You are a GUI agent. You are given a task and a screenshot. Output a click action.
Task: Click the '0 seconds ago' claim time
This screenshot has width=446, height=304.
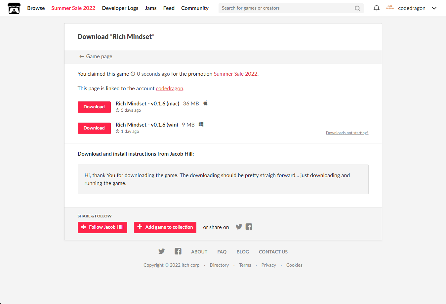coord(150,74)
